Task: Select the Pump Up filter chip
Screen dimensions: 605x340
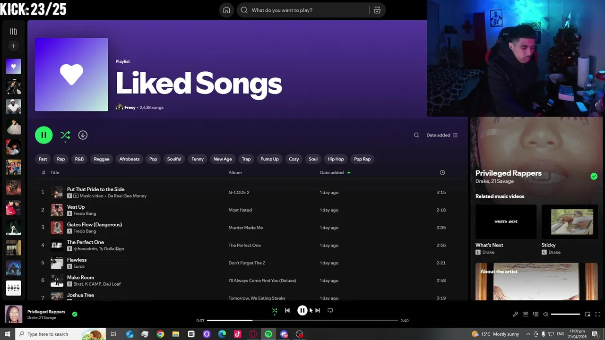Action: click(269, 159)
